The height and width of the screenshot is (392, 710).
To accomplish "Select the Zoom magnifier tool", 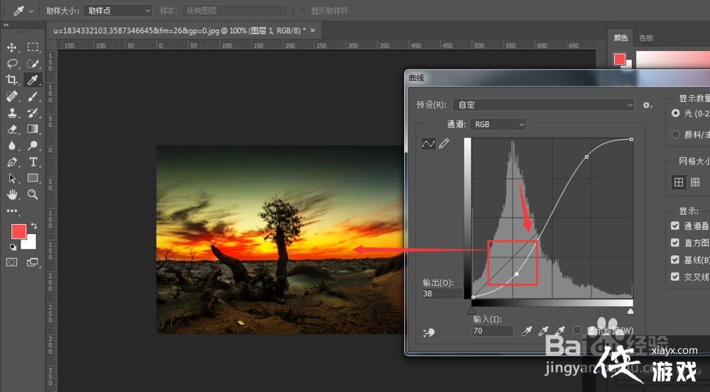I will click(x=33, y=194).
